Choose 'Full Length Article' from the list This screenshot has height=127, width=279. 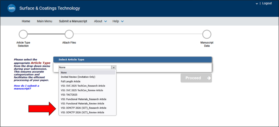(71, 81)
